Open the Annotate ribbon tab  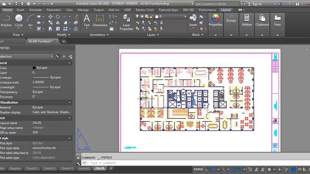pos(35,10)
